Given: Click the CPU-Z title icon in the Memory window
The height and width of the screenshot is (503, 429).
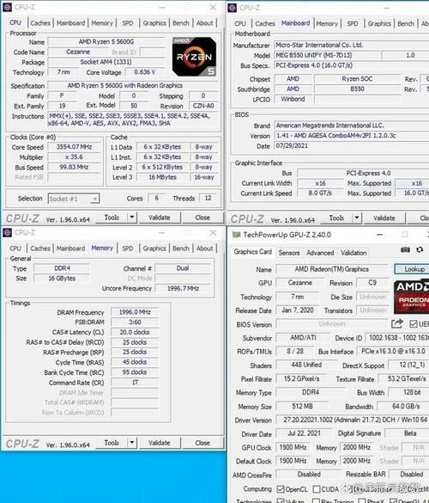Looking at the screenshot, I should 8,232.
